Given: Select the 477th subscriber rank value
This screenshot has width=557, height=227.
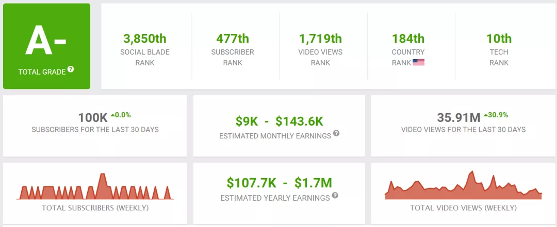Looking at the screenshot, I should 233,38.
